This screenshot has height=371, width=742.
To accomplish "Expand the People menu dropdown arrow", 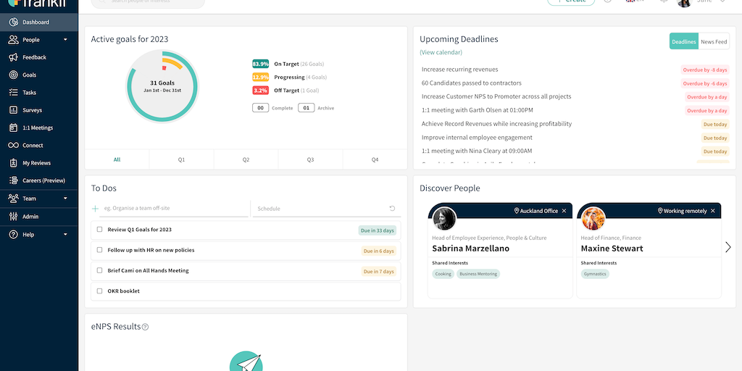I will 65,40.
